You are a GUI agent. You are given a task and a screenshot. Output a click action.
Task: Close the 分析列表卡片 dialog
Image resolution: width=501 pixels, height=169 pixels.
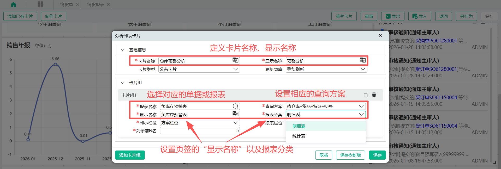point(380,36)
